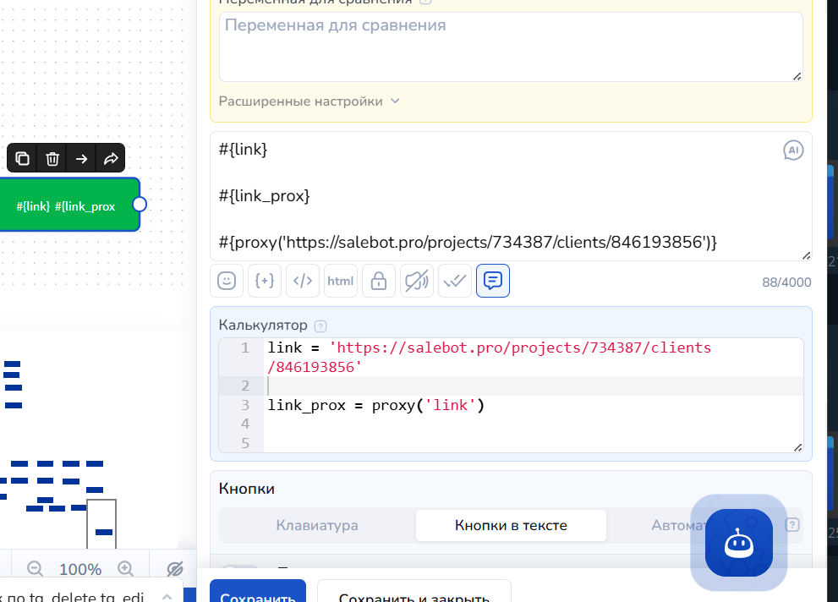Click the message comment icon
Image resolution: width=838 pixels, height=602 pixels.
coord(493,281)
